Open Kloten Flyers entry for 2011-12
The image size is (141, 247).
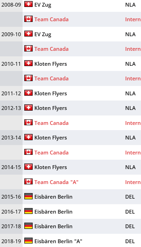coord(51,94)
